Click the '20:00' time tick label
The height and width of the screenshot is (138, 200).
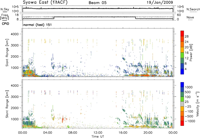pos(148,133)
